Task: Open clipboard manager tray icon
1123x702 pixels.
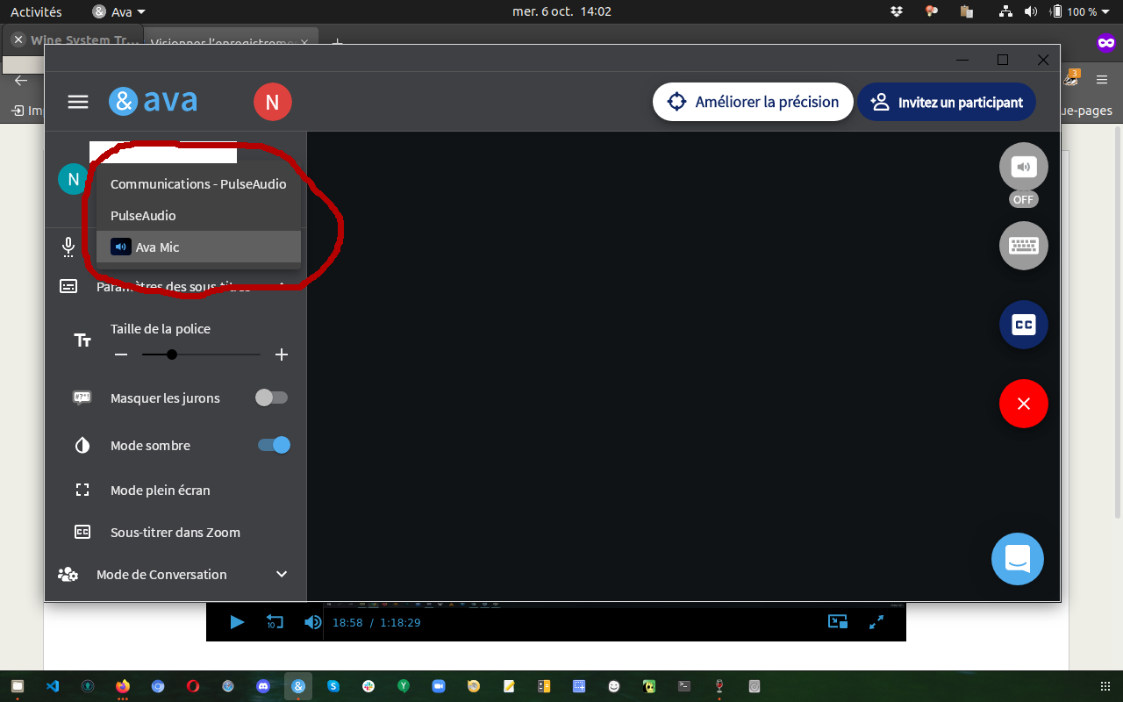Action: [967, 12]
